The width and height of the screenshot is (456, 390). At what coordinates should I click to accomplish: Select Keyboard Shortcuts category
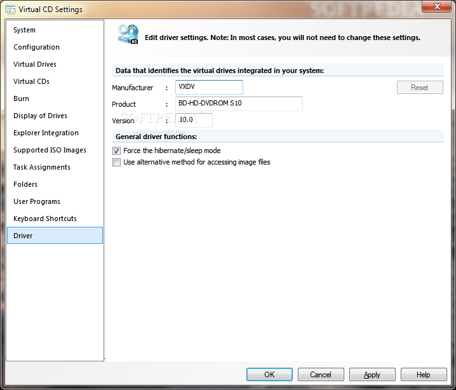(x=55, y=219)
